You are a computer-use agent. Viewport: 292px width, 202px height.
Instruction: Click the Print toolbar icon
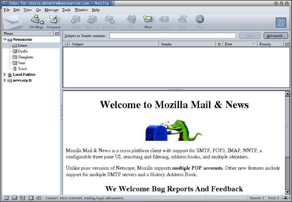(x=182, y=22)
